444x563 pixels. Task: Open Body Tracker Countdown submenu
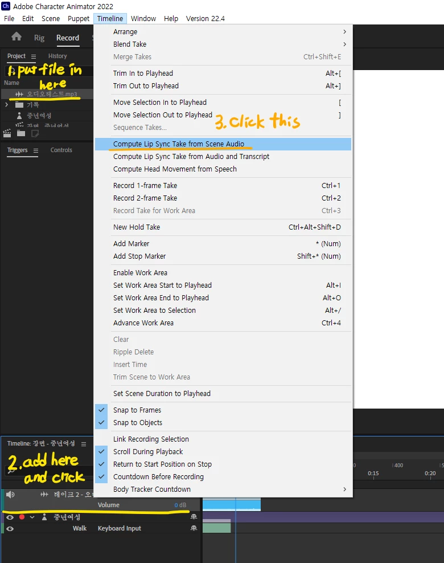pos(223,489)
